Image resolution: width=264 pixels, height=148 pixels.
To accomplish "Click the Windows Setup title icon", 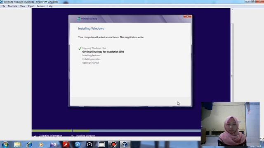I will tap(79, 18).
